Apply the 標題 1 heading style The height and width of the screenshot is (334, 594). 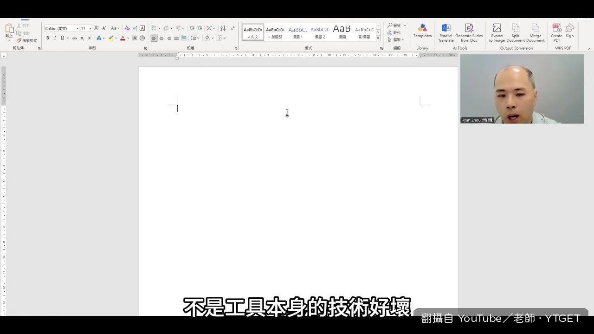[297, 32]
